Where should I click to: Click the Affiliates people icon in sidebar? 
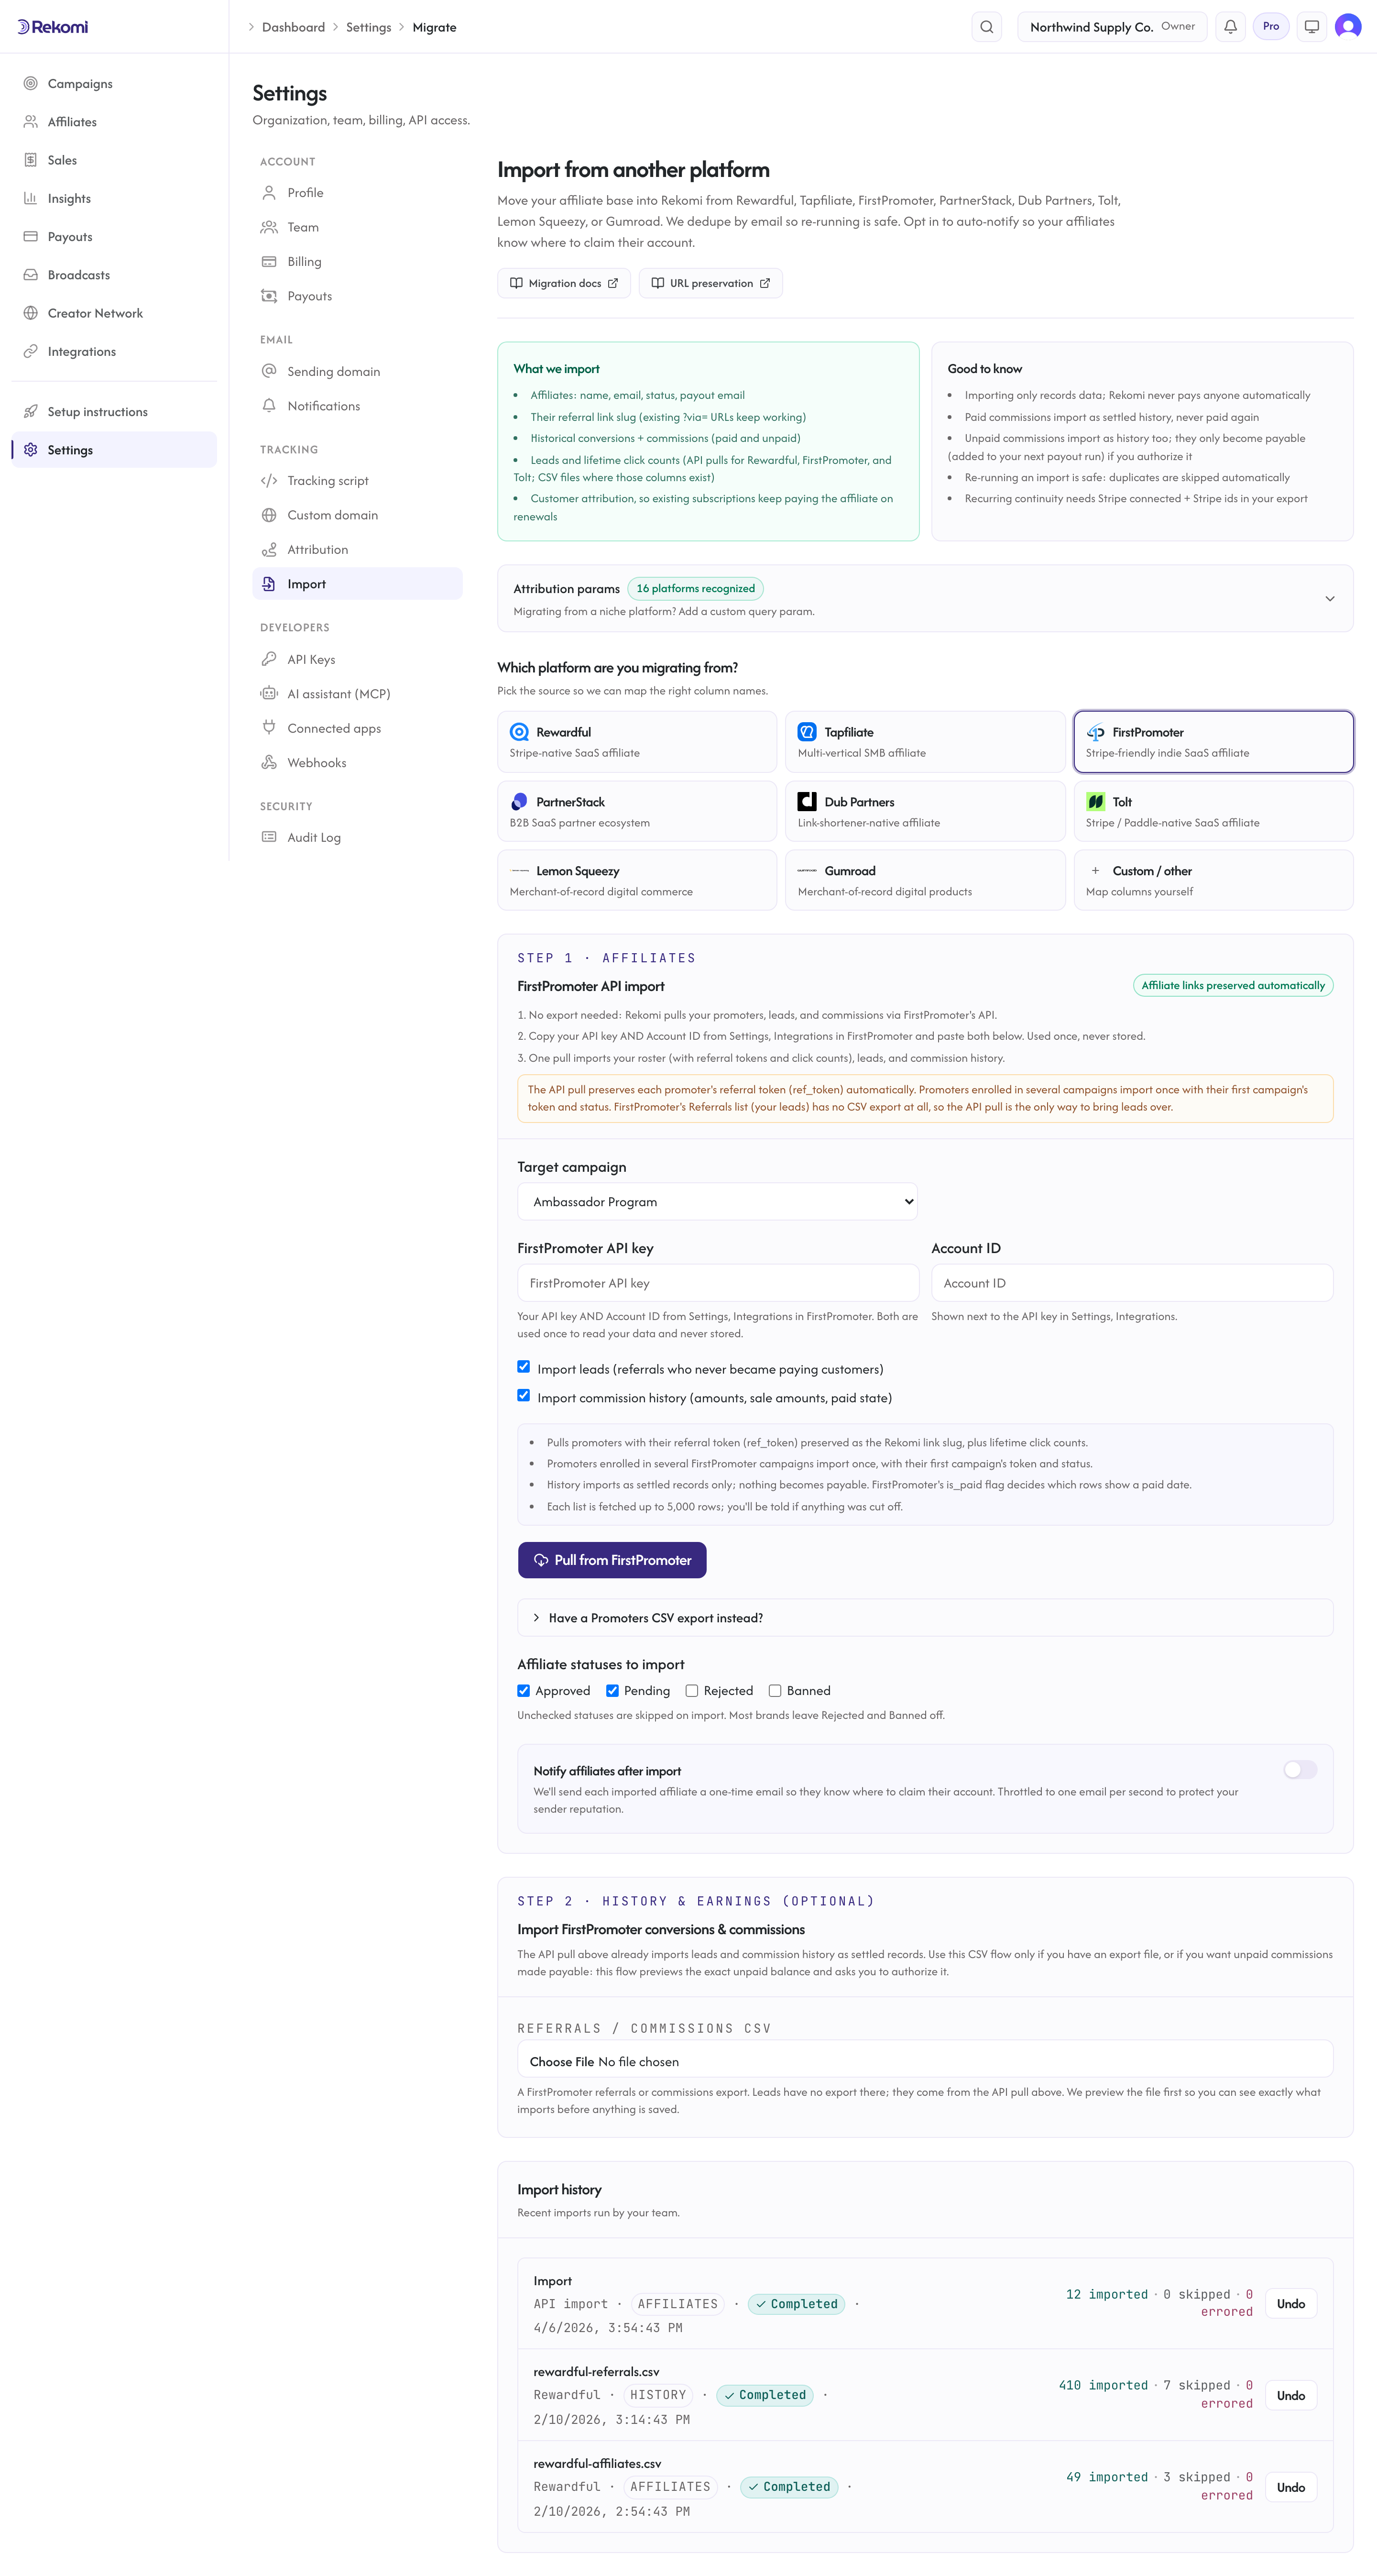31,122
